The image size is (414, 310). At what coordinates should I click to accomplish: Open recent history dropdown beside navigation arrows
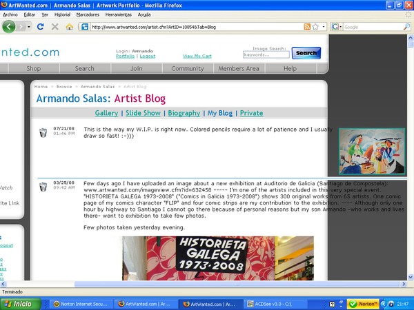29,27
